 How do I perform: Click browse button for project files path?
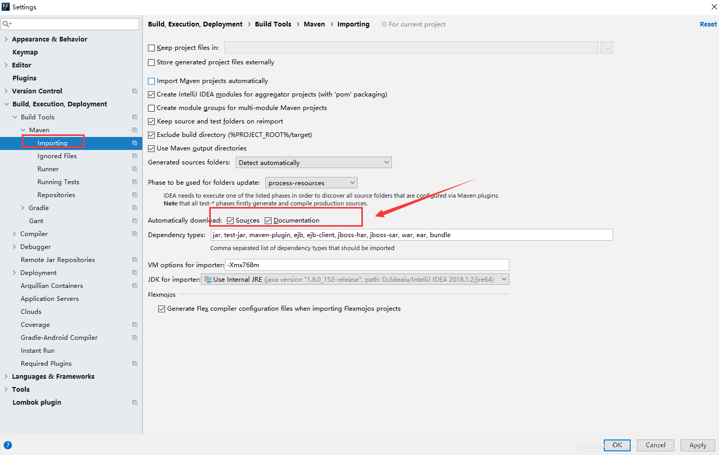coord(607,48)
